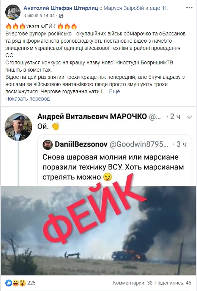Click the quoted DaniilBezsonov tweet text

(x=113, y=167)
